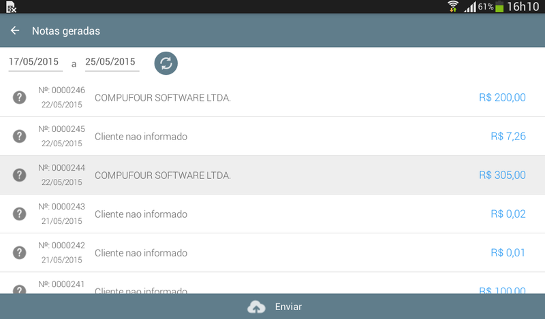This screenshot has height=319, width=545.
Task: Tap the back arrow in the header
Action: (x=15, y=31)
